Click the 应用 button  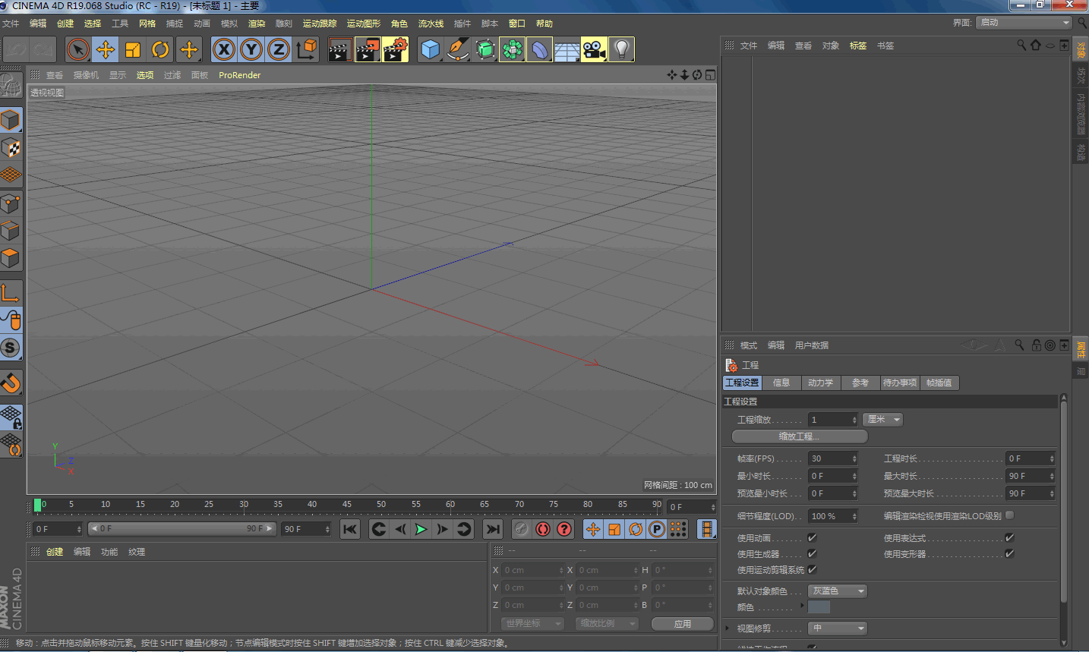pos(682,624)
